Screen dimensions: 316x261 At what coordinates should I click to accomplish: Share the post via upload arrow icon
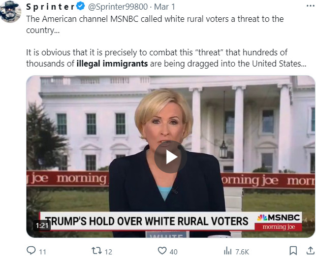click(x=309, y=251)
